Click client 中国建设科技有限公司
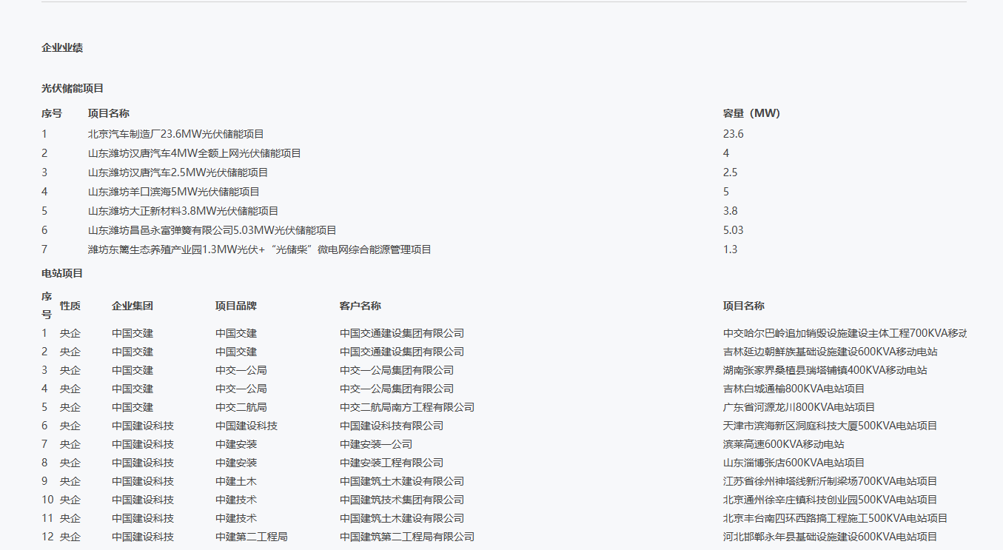1003x550 pixels. pos(392,426)
